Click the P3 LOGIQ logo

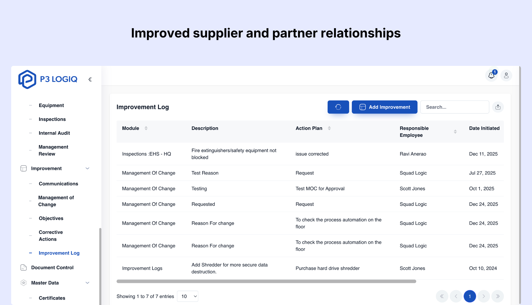point(48,79)
